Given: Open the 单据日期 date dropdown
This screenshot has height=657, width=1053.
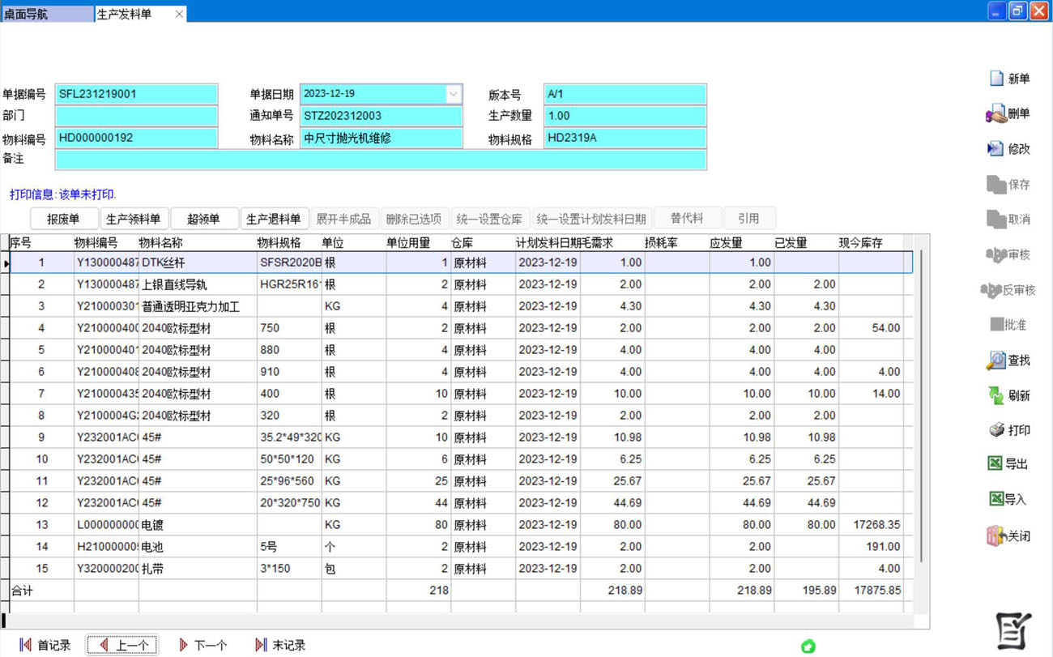Looking at the screenshot, I should pos(453,94).
